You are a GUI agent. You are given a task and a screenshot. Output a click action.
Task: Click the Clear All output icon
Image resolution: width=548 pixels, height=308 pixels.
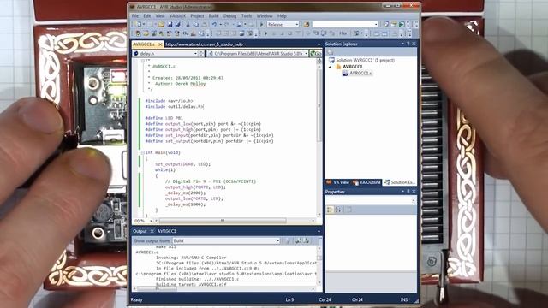[298, 241]
